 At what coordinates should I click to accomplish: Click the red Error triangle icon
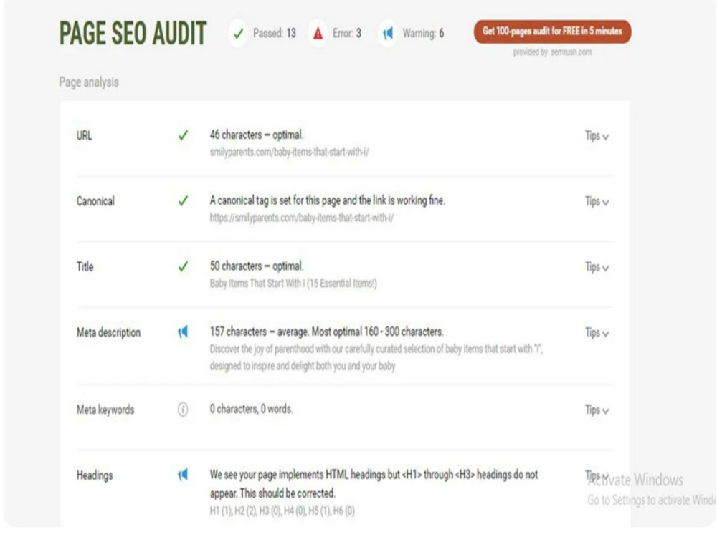tap(318, 34)
